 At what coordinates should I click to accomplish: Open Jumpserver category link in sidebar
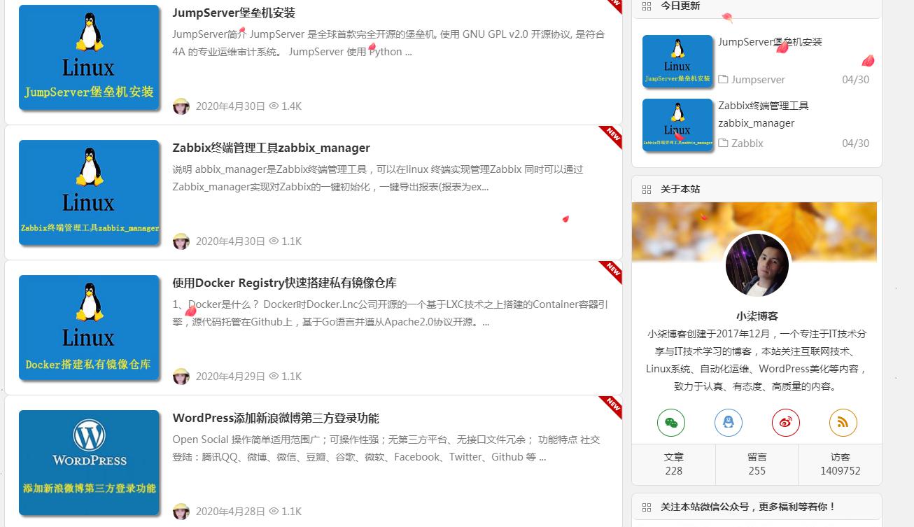[758, 80]
